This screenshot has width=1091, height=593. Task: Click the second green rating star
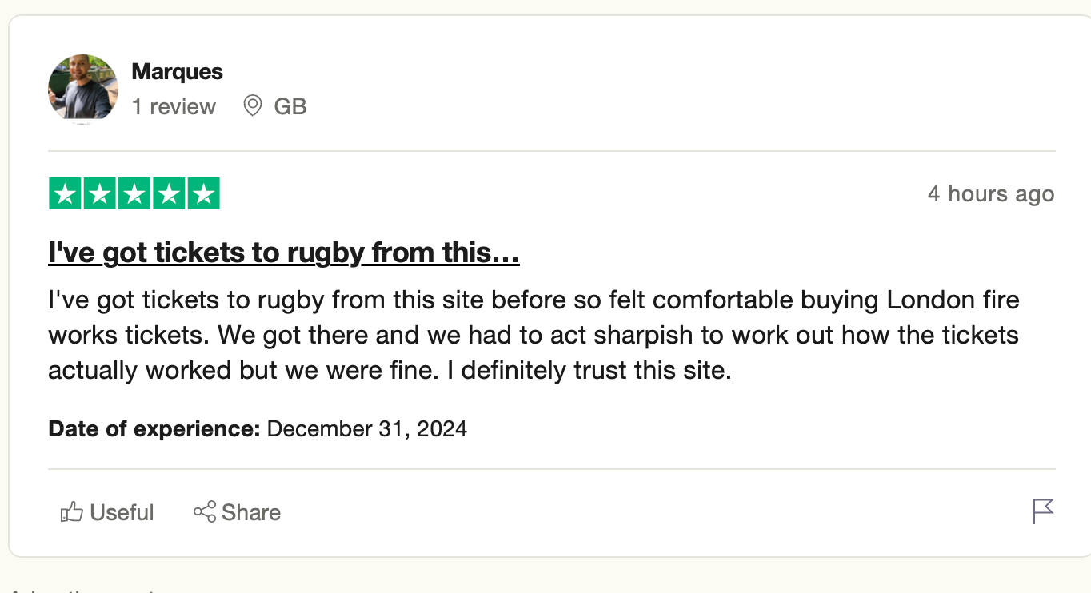pos(99,194)
